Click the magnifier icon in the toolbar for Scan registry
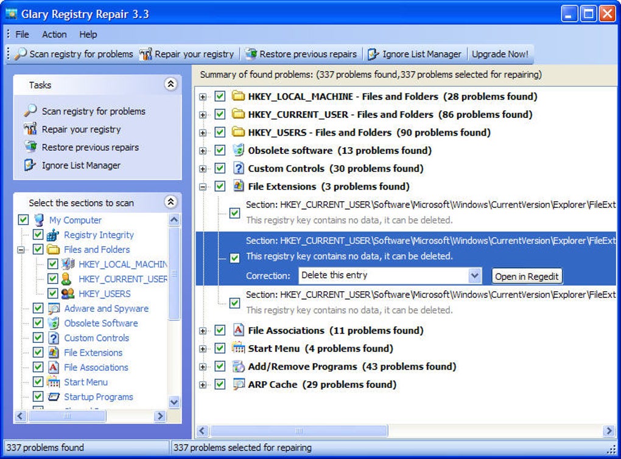621x459 pixels. coord(20,53)
